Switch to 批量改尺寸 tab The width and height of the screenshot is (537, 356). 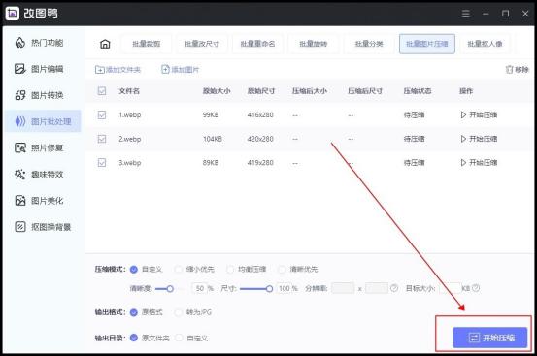click(x=202, y=44)
